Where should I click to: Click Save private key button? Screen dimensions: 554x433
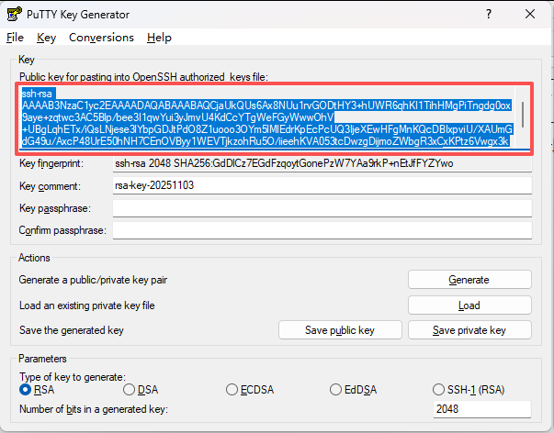(x=469, y=330)
